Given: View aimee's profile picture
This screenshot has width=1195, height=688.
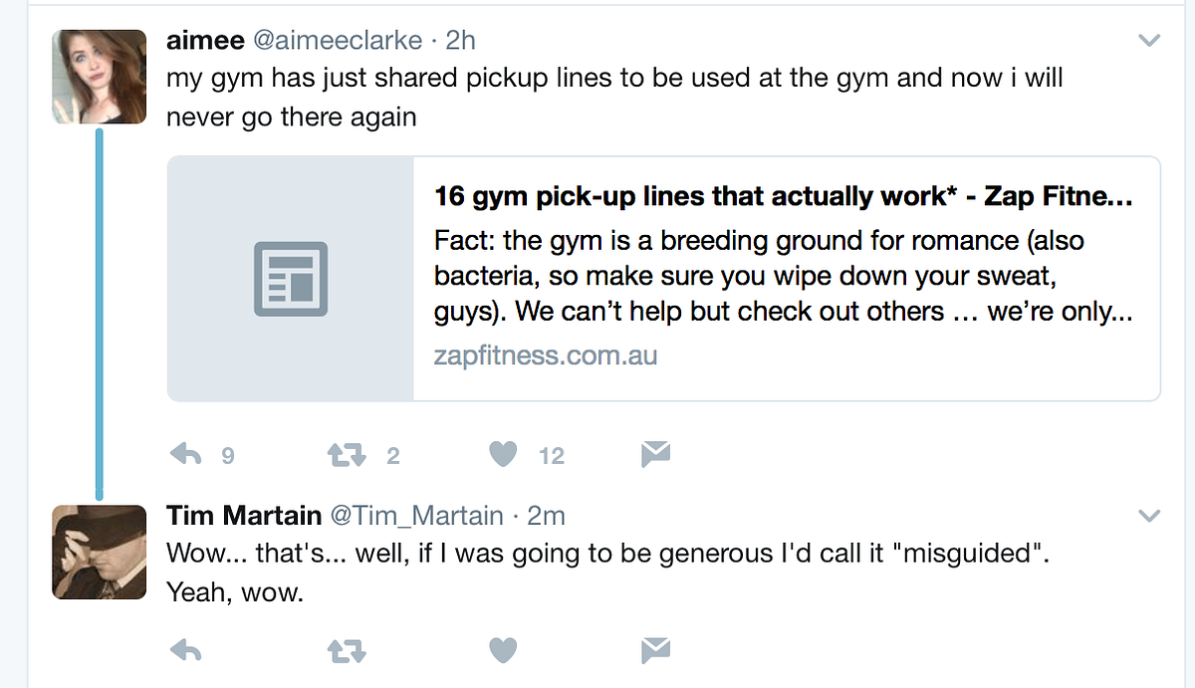Looking at the screenshot, I should (99, 76).
